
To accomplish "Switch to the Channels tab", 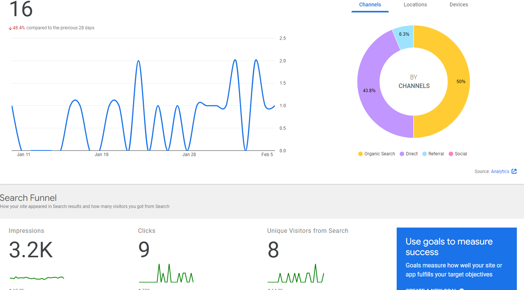I will point(370,5).
